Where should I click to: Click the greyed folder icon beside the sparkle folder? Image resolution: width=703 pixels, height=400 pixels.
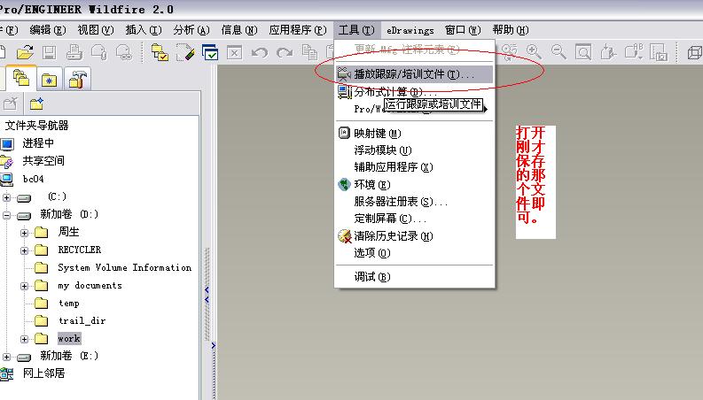10,104
